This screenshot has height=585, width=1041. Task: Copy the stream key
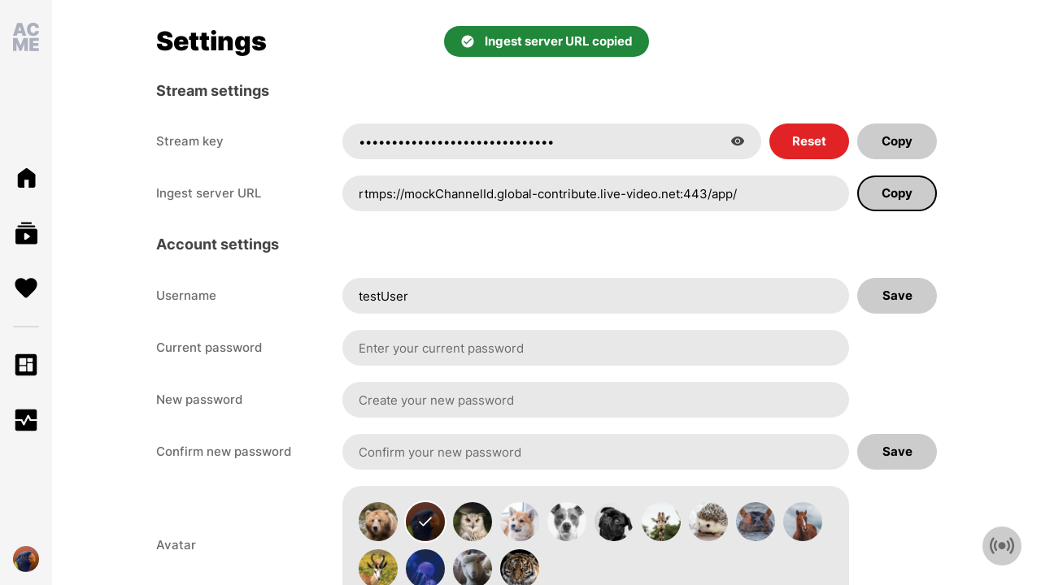[897, 141]
